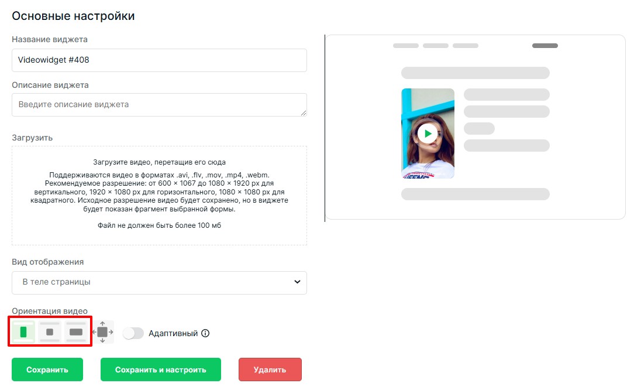The image size is (634, 390).
Task: Click info icon next to Адаптивный
Action: (205, 333)
